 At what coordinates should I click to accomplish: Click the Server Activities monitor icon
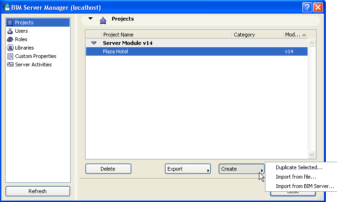[x=10, y=65]
